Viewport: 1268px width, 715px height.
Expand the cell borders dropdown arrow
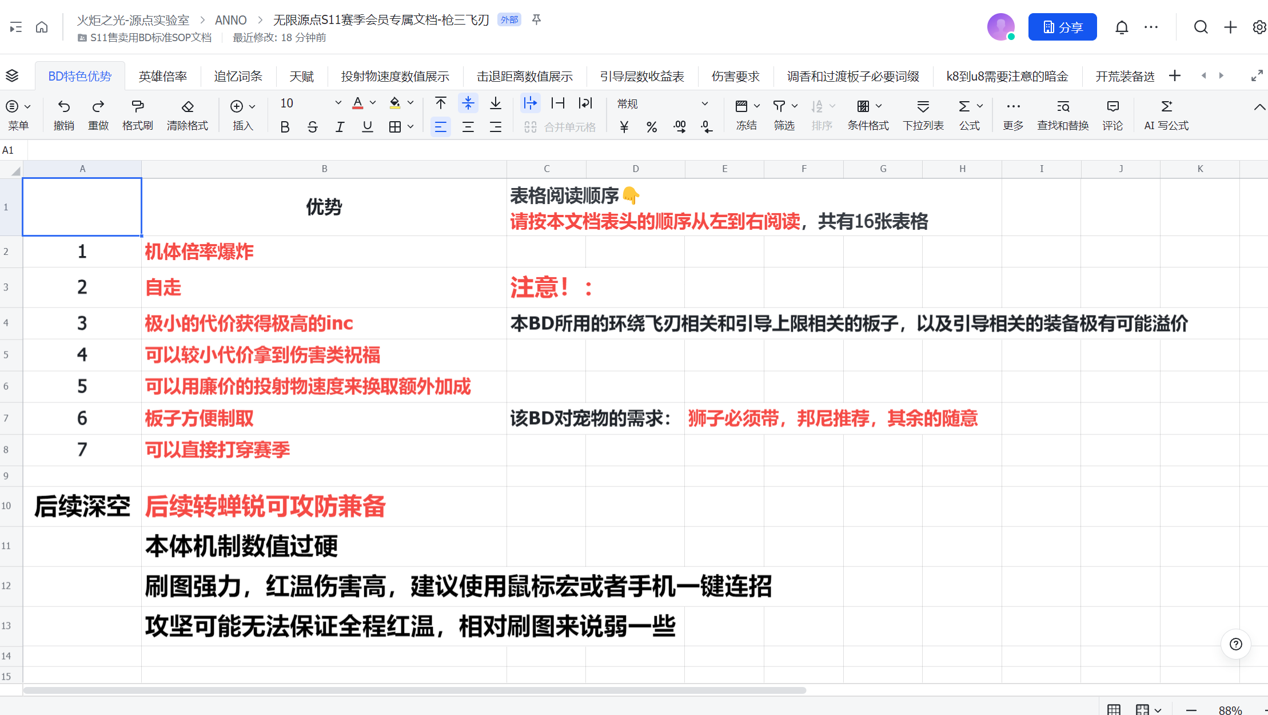pos(410,127)
